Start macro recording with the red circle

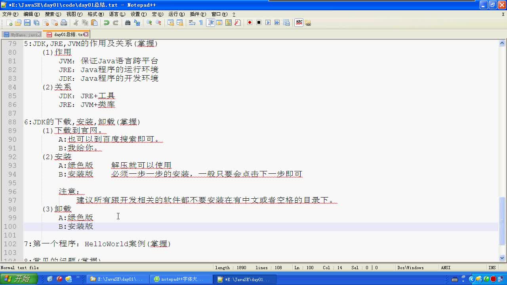click(x=250, y=23)
